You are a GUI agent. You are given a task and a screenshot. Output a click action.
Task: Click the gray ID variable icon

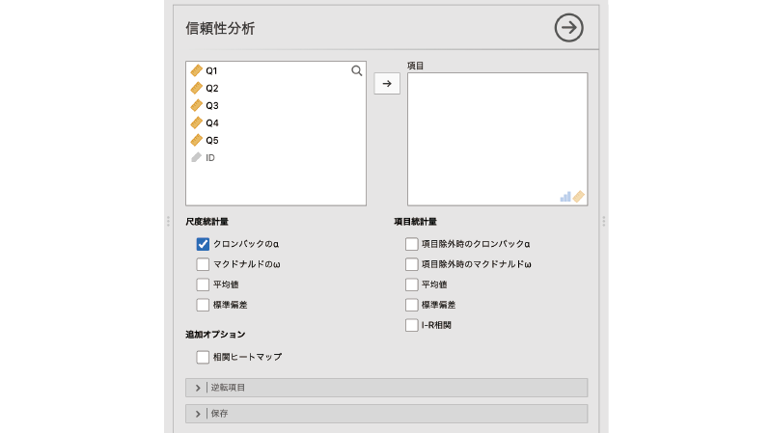coord(197,157)
